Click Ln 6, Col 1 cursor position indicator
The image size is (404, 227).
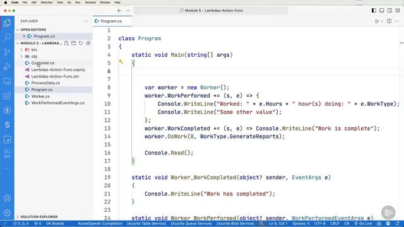coord(278,223)
